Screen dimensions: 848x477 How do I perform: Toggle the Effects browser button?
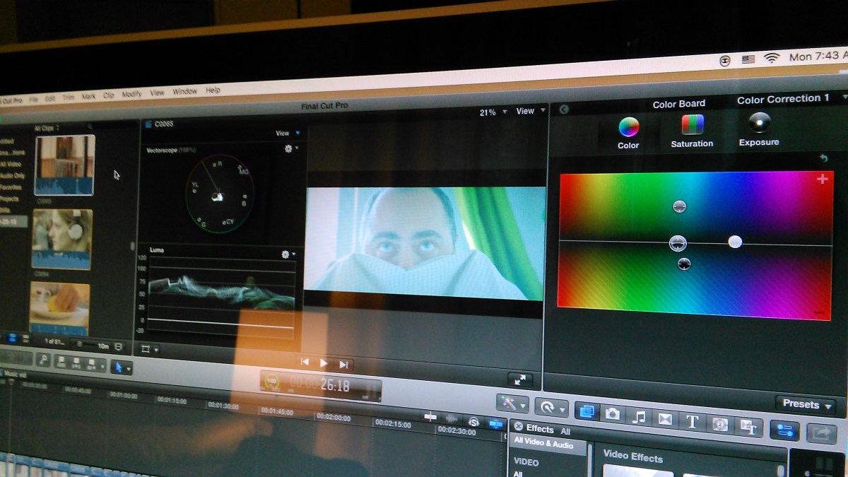click(x=586, y=412)
